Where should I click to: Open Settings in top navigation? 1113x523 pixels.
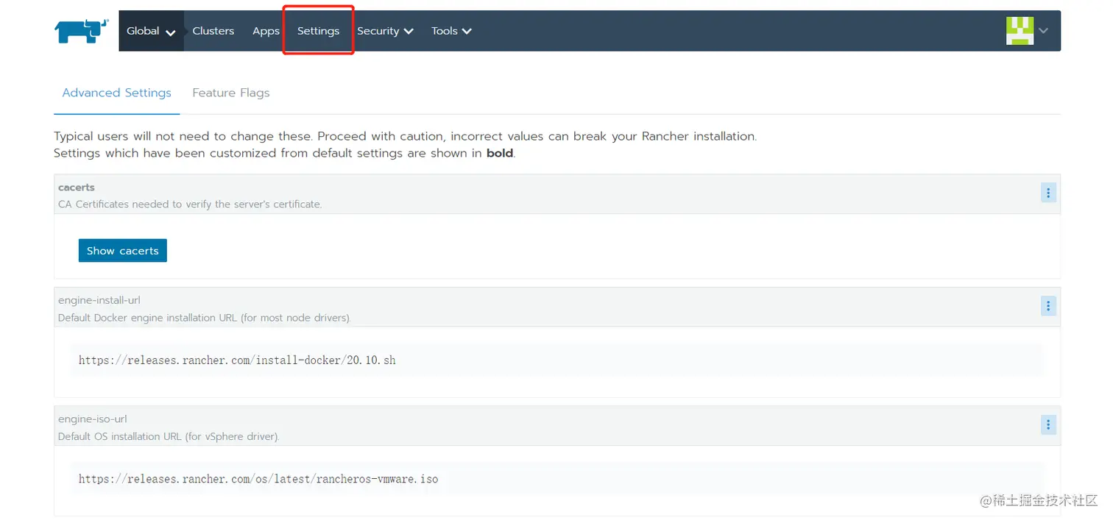pos(318,31)
